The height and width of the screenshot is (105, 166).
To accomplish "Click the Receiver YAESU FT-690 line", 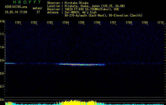I will point(83,9).
